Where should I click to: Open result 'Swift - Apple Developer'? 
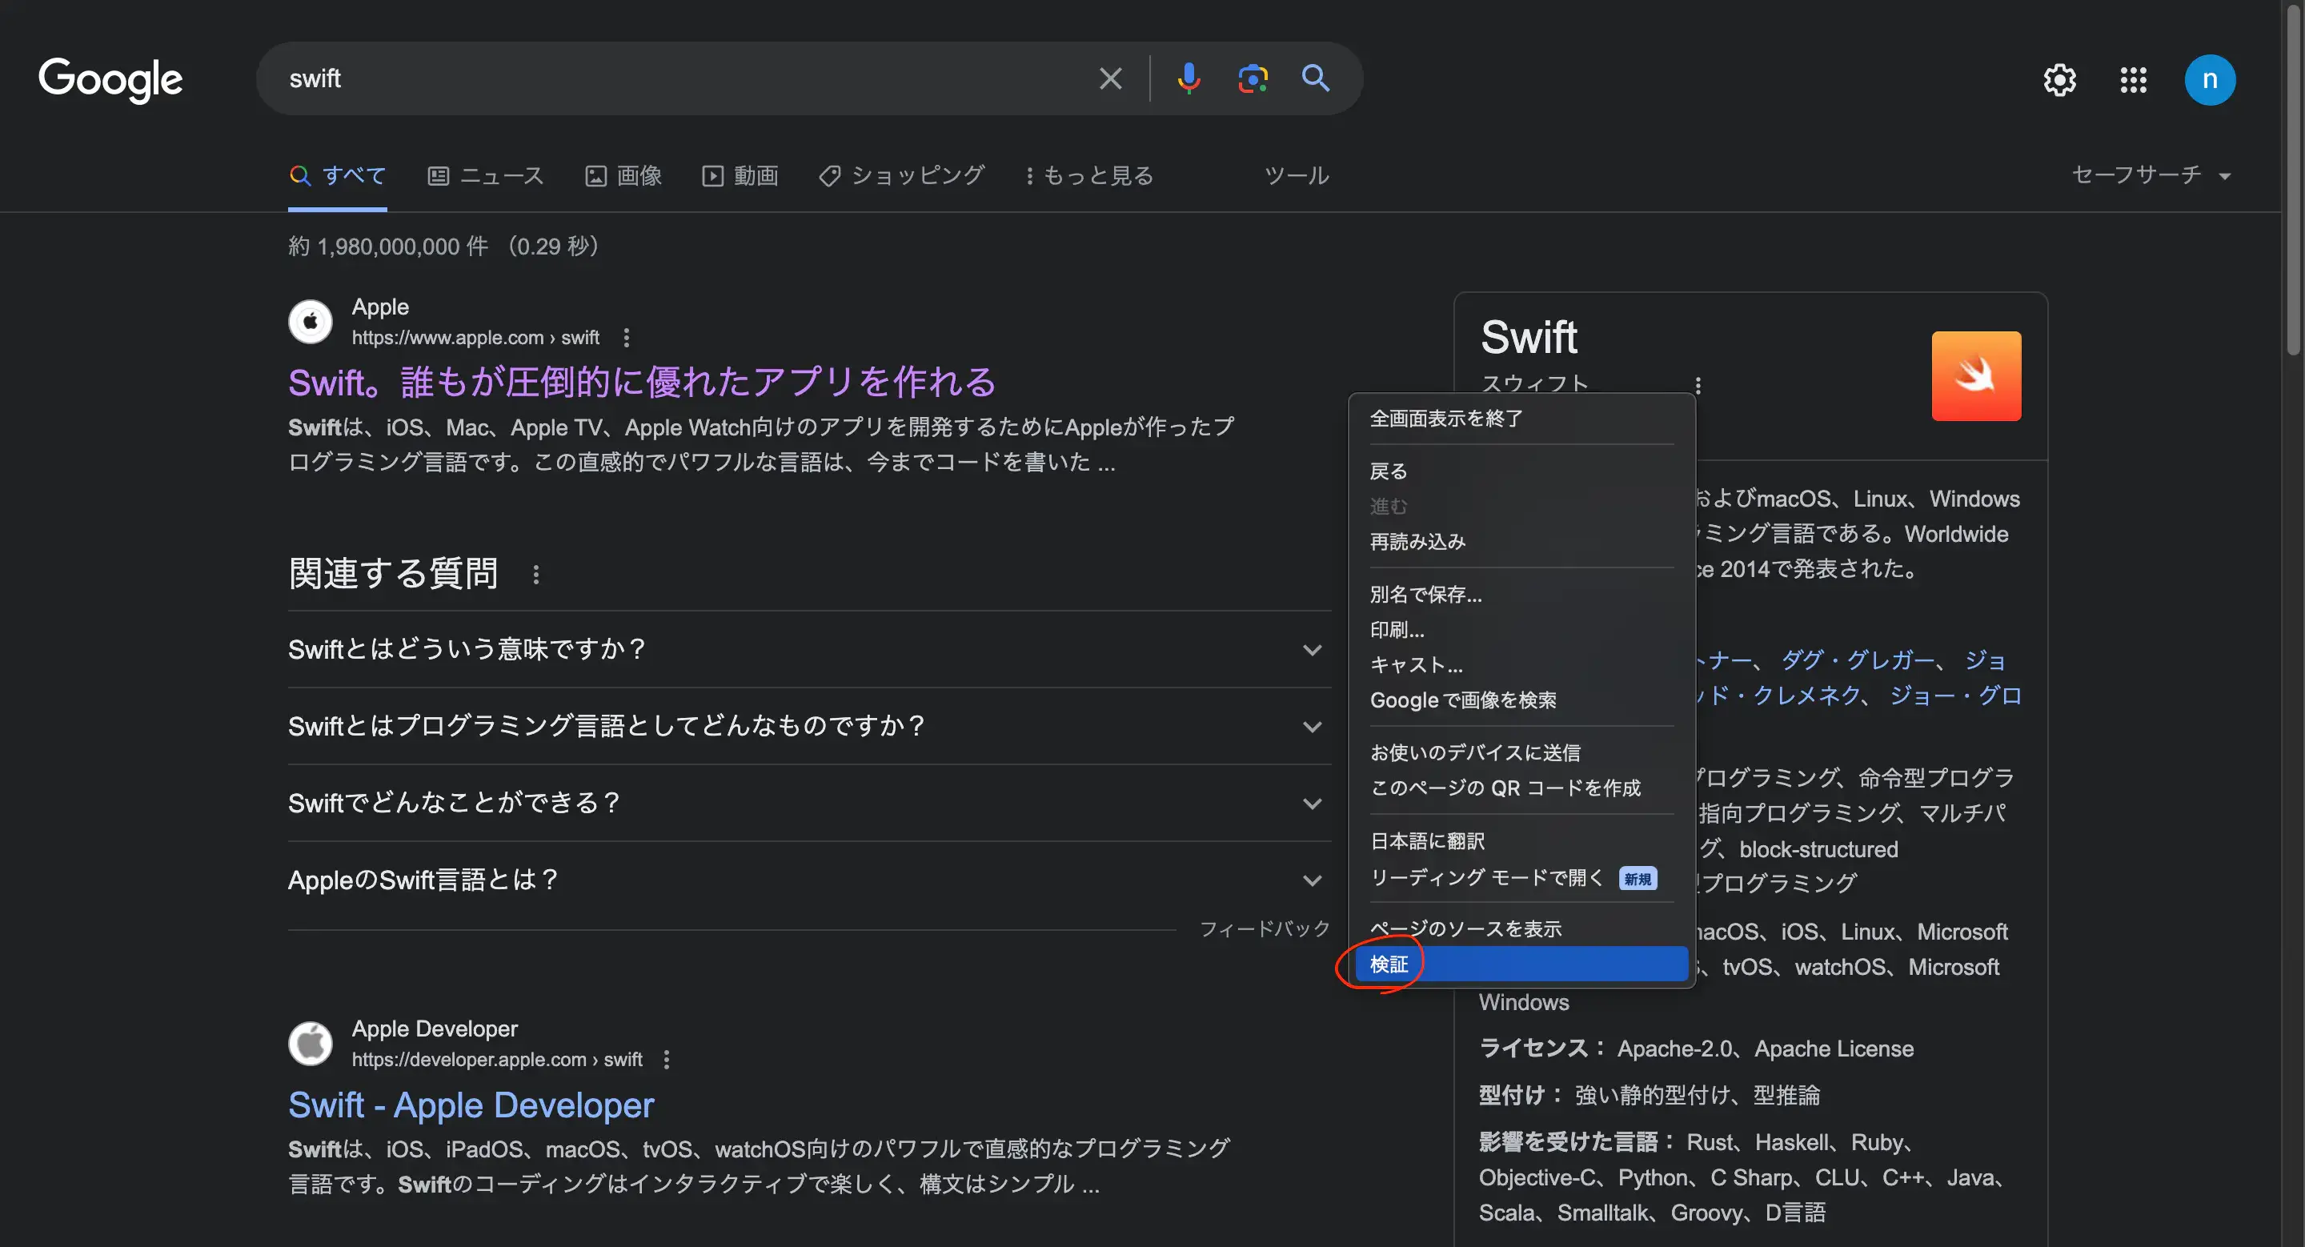pyautogui.click(x=471, y=1105)
